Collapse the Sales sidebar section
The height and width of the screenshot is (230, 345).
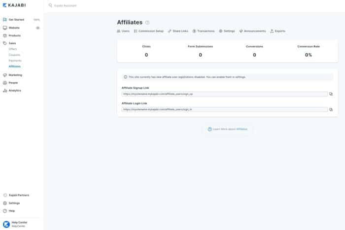(x=12, y=43)
